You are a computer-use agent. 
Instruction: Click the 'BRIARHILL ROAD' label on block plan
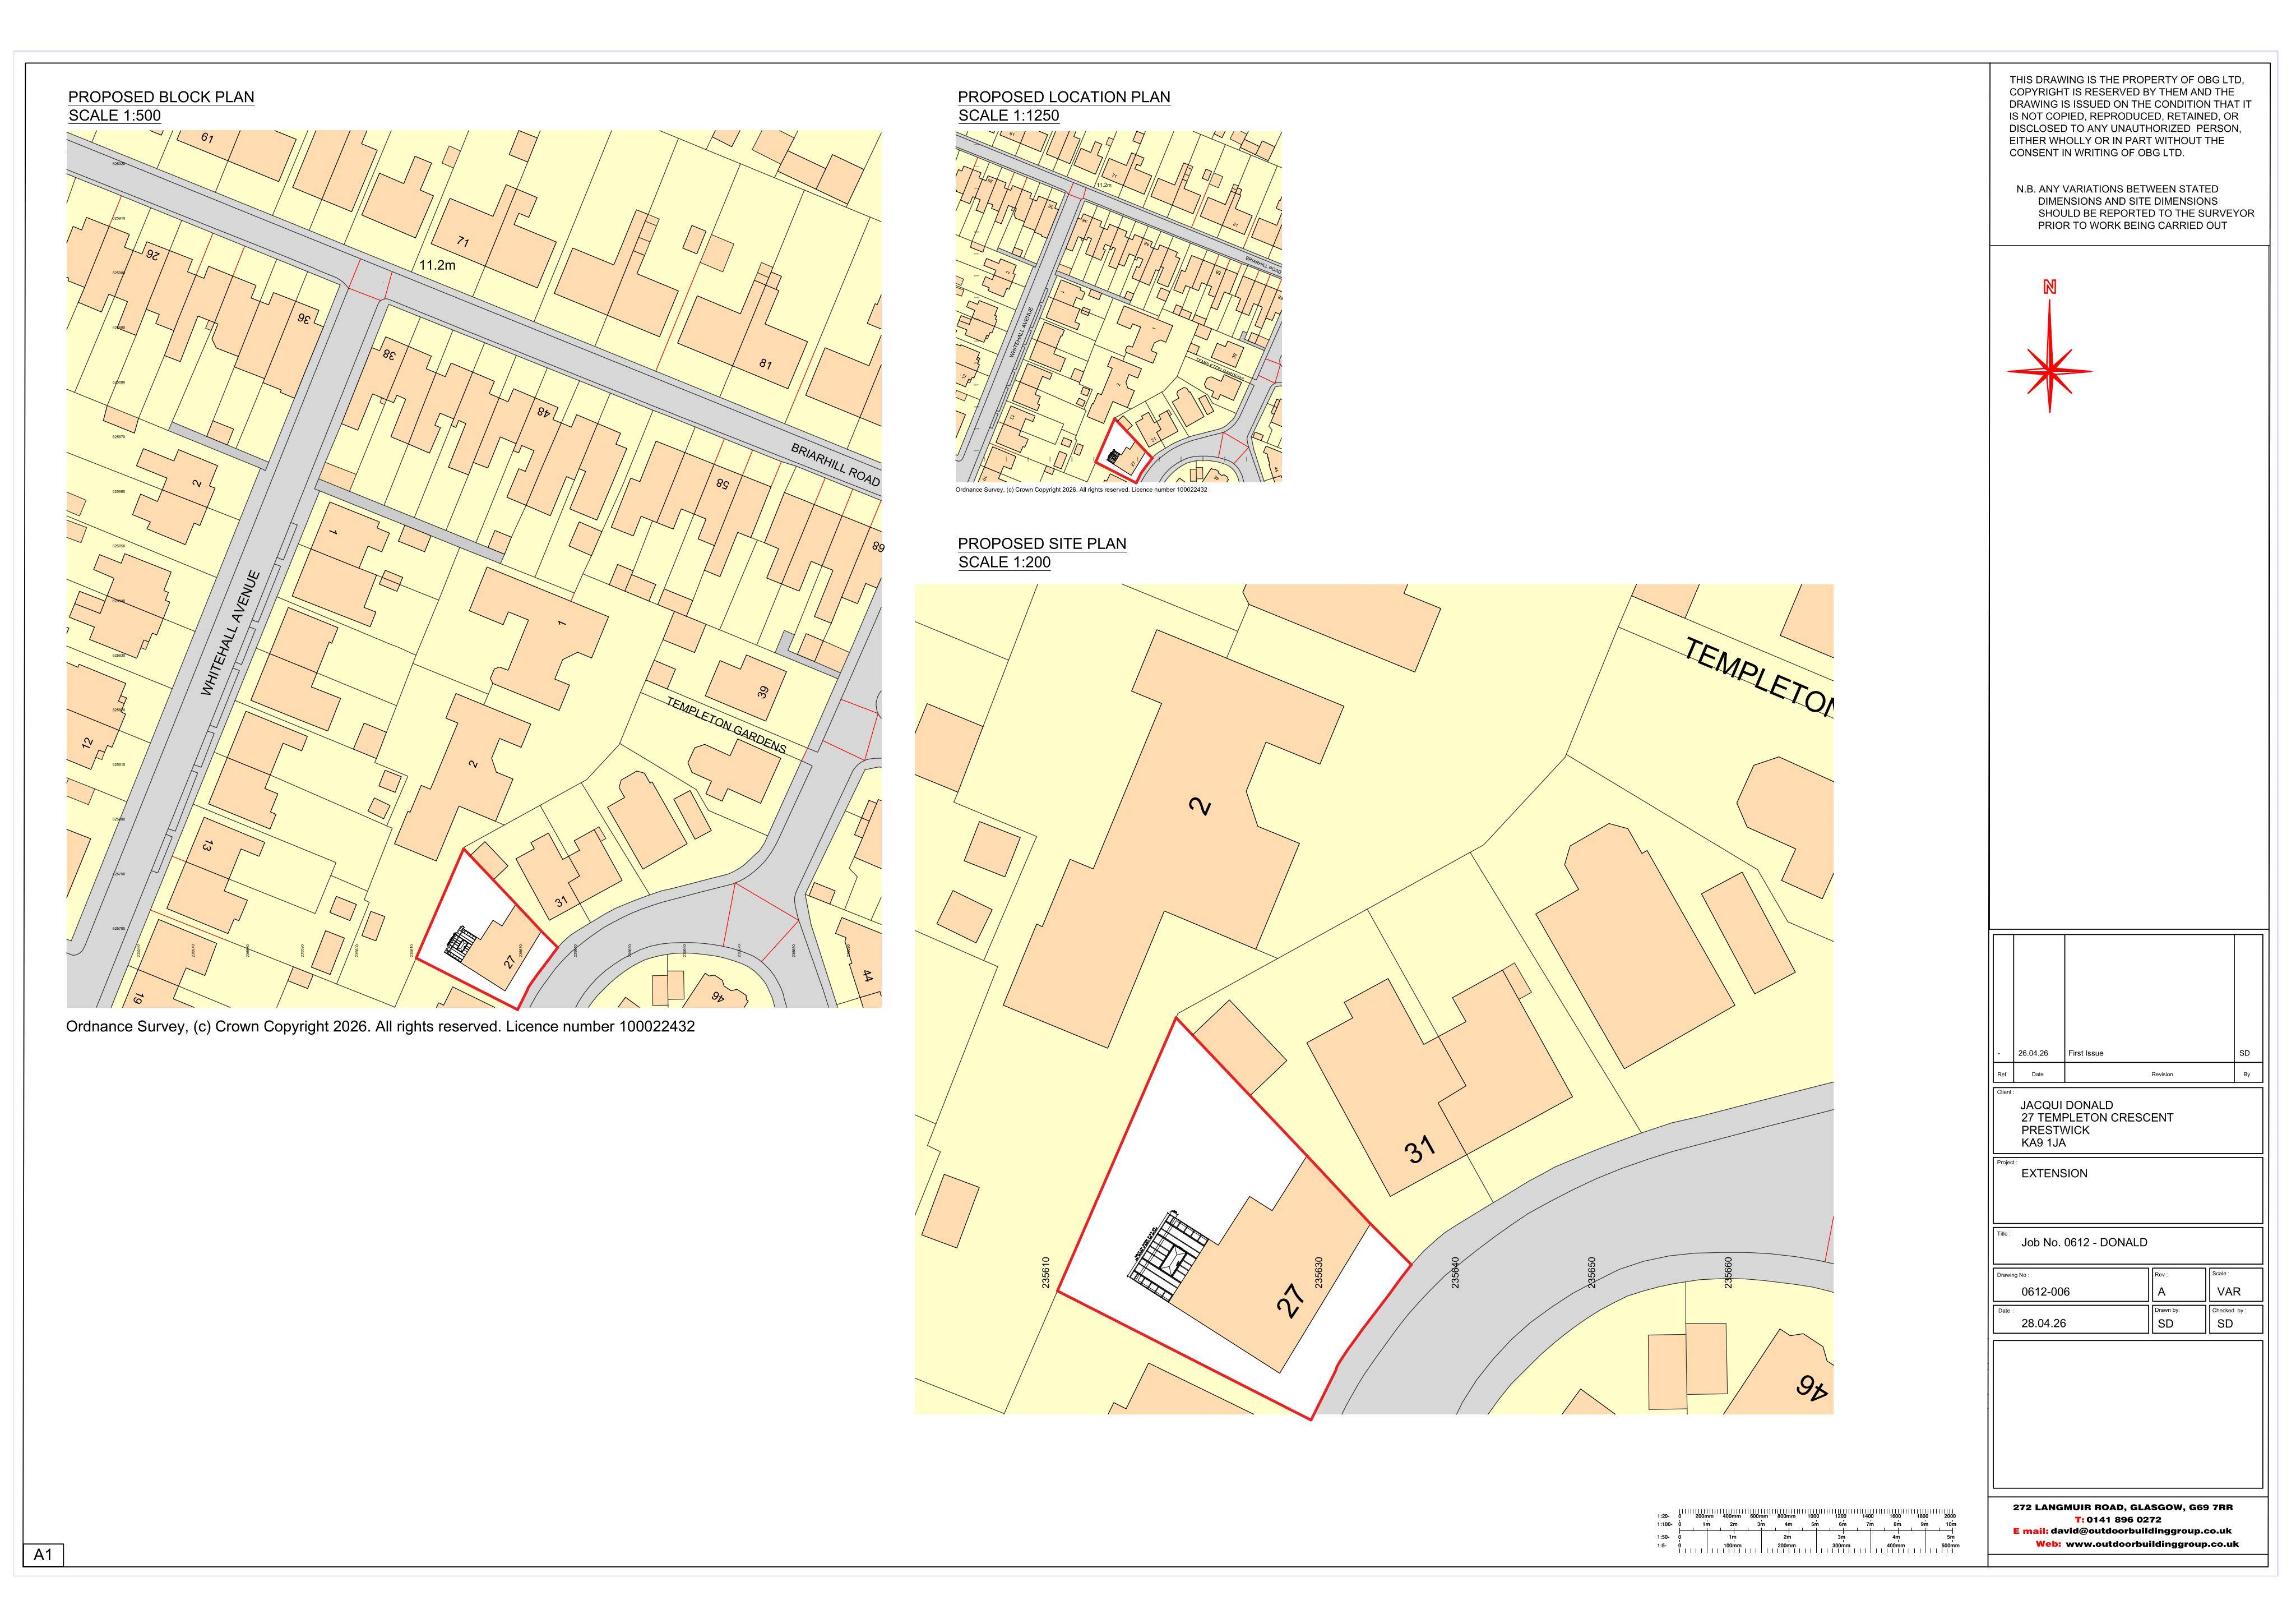click(835, 465)
